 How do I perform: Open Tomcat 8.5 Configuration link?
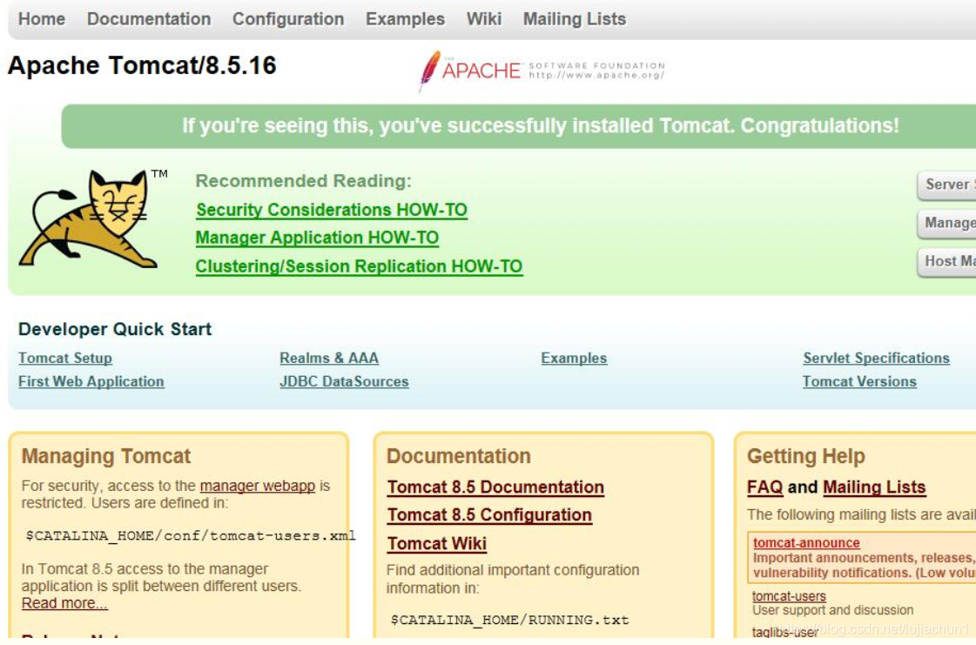(489, 515)
